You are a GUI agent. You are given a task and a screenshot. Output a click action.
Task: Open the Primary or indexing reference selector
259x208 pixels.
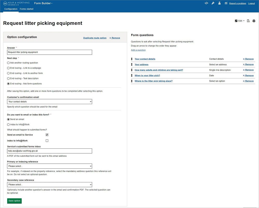pos(49,166)
